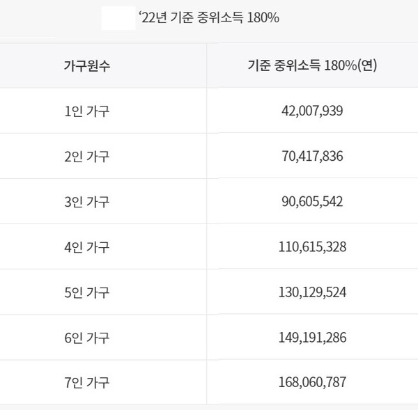The height and width of the screenshot is (410, 418).
Task: Click the 4인 가구 cell
Action: click(86, 246)
